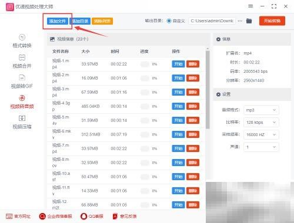Open 官方网址 official website link
Image resolution: width=294 pixels, height=223 pixels.
pos(18,216)
